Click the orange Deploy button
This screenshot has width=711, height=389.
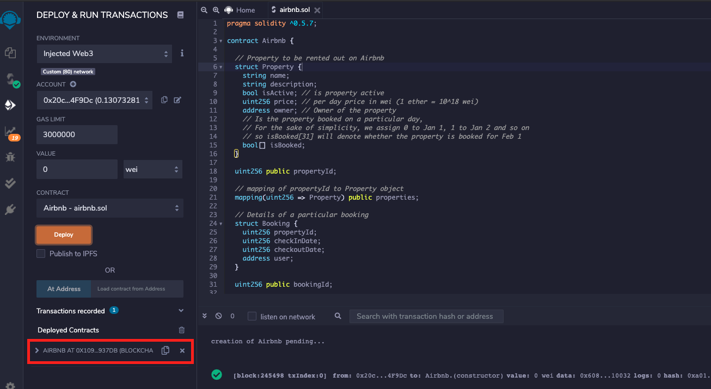(64, 234)
